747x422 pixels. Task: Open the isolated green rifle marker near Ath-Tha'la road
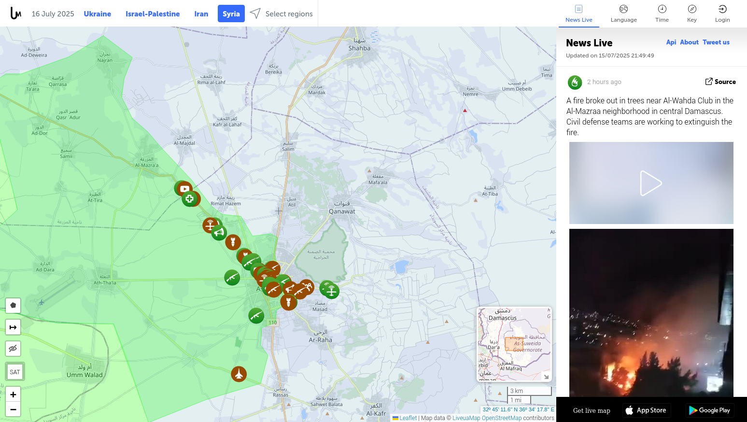coord(232,277)
